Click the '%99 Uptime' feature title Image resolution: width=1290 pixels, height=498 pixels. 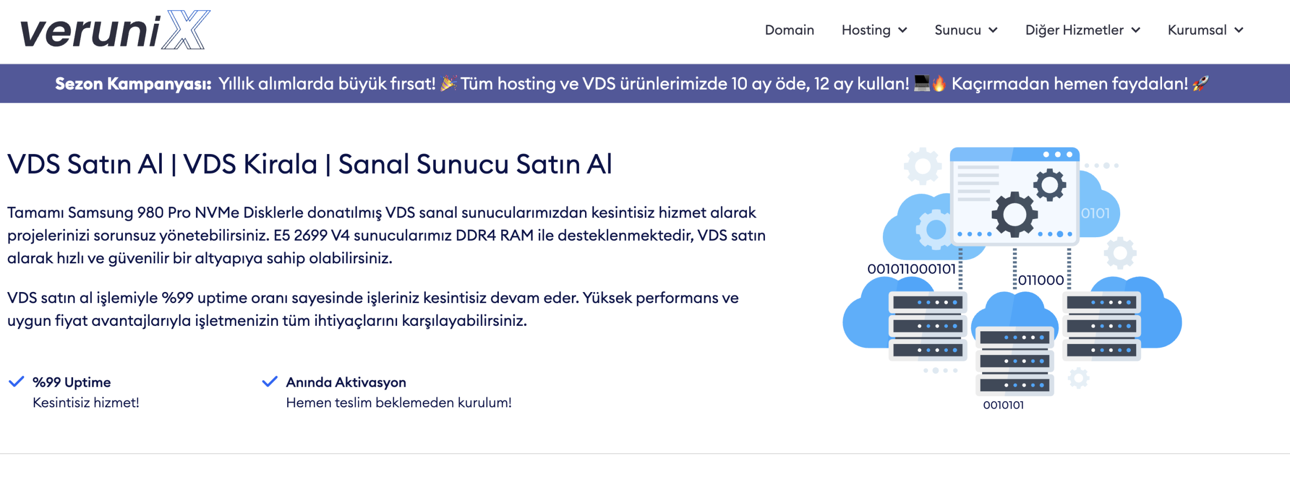tap(72, 382)
